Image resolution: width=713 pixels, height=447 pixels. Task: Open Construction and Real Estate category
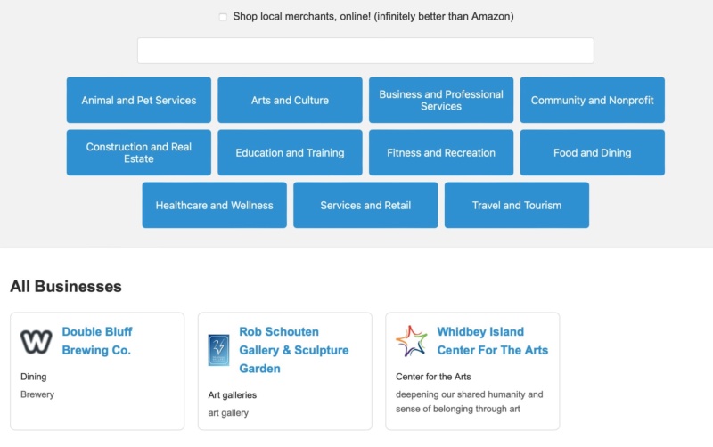pos(139,153)
